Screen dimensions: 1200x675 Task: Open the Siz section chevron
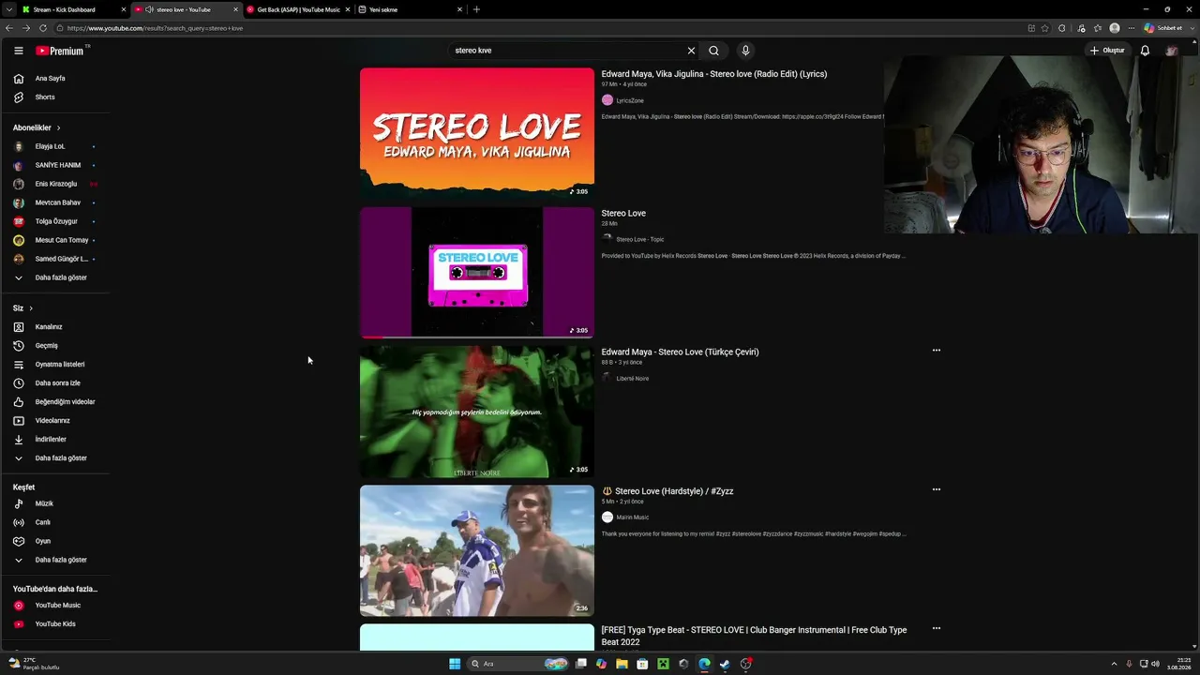31,308
